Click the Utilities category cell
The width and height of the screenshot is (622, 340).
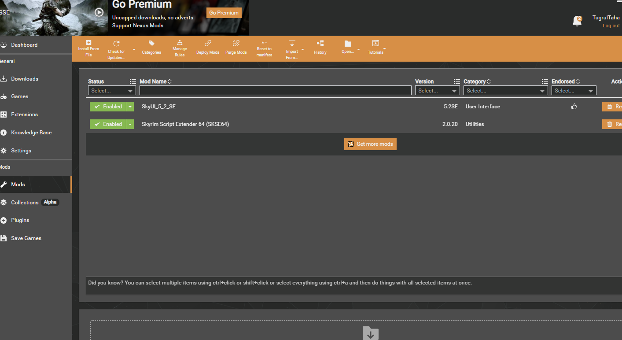click(x=475, y=124)
